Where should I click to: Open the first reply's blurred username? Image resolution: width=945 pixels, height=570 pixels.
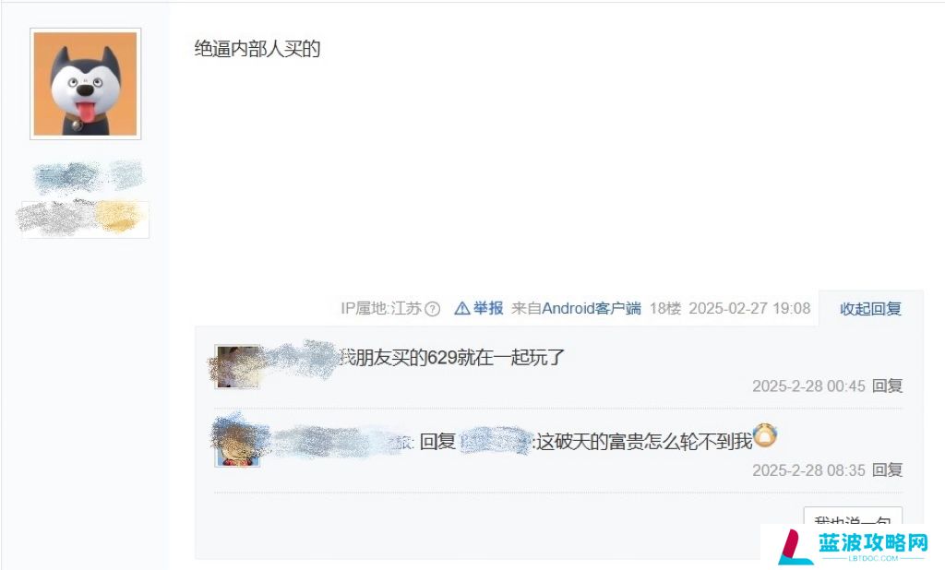tap(302, 357)
